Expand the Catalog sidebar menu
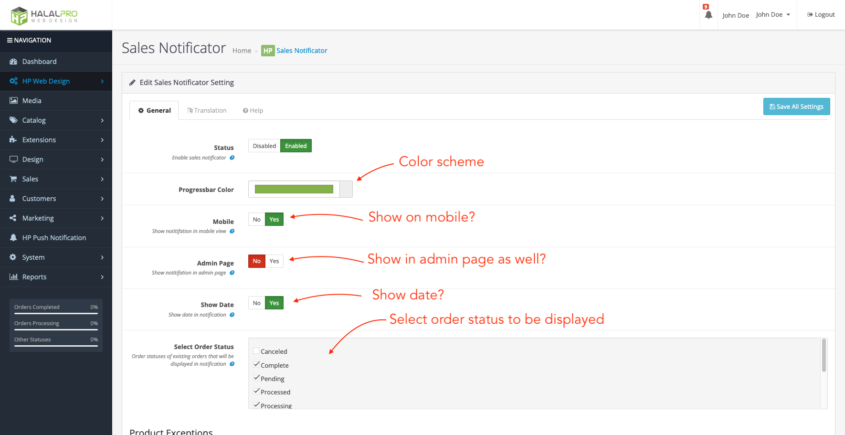Viewport: 845px width, 435px height. pos(56,120)
